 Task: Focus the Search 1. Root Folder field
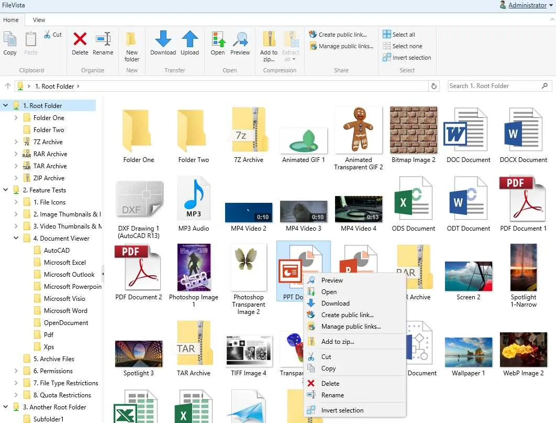pyautogui.click(x=494, y=86)
